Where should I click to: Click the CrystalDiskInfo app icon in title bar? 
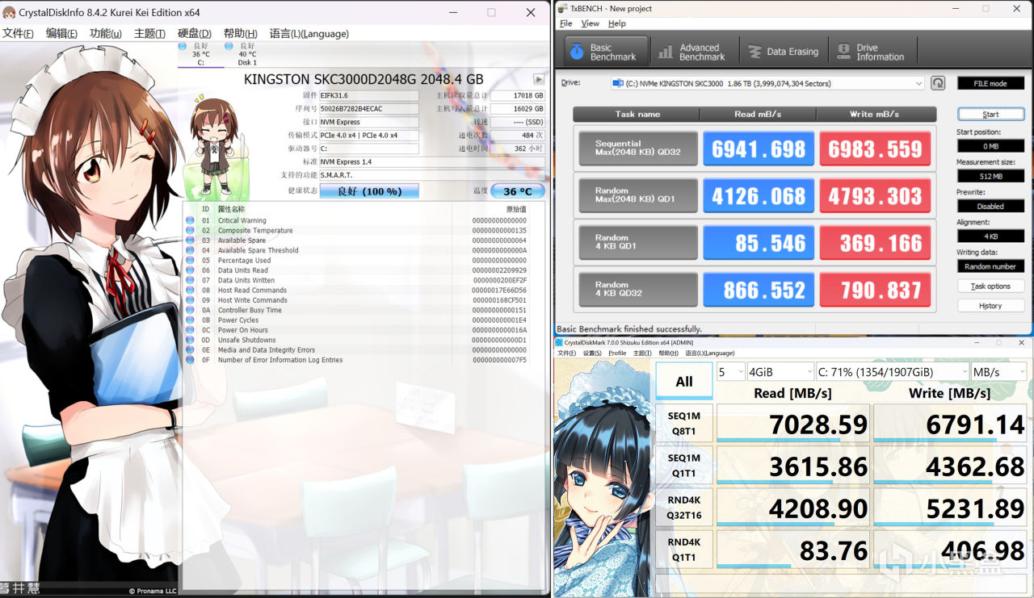10,13
